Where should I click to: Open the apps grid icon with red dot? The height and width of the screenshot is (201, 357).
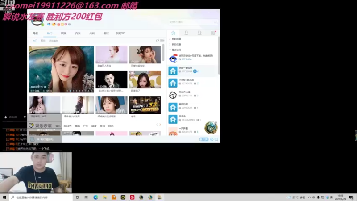pyautogui.click(x=213, y=33)
